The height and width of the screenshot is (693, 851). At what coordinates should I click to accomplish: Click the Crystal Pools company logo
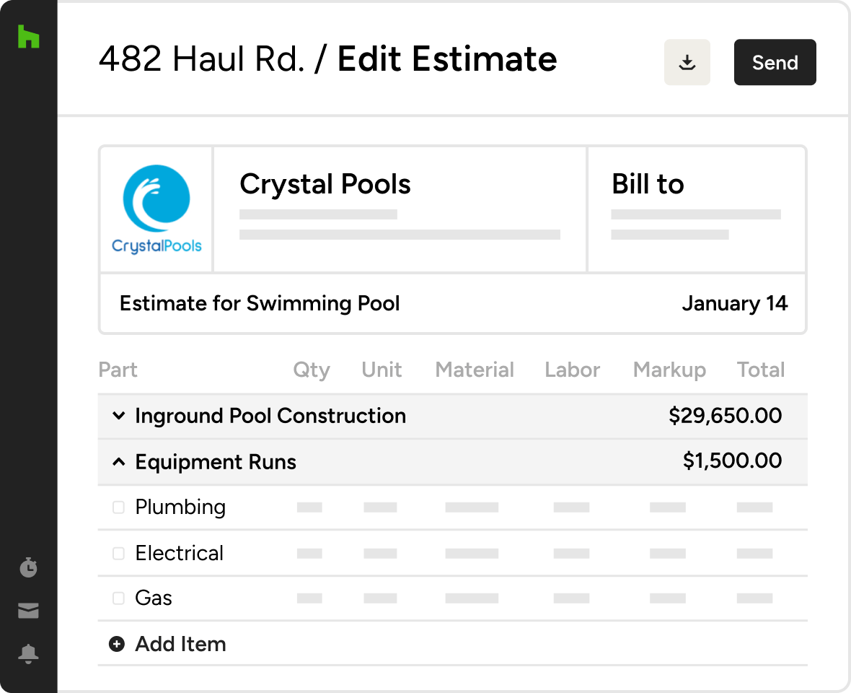tap(156, 209)
